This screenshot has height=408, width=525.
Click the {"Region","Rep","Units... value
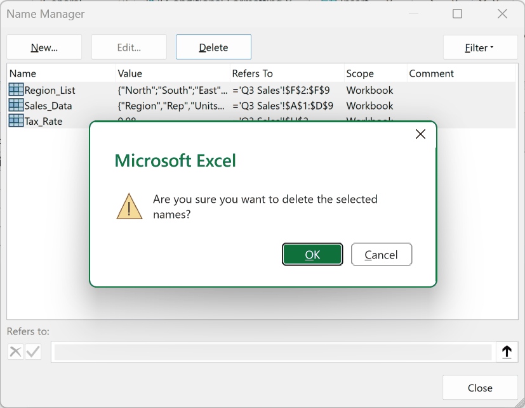[x=171, y=106]
